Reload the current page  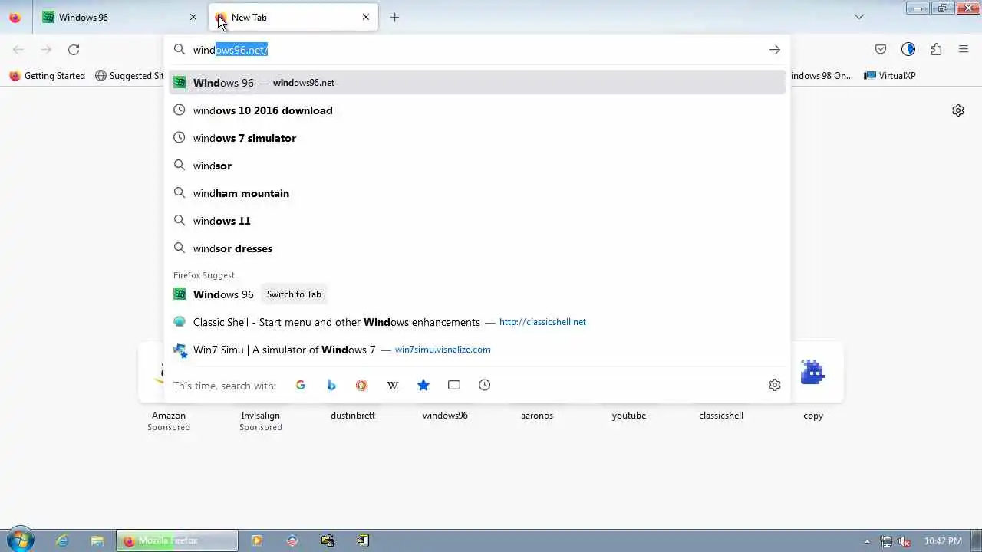(74, 50)
